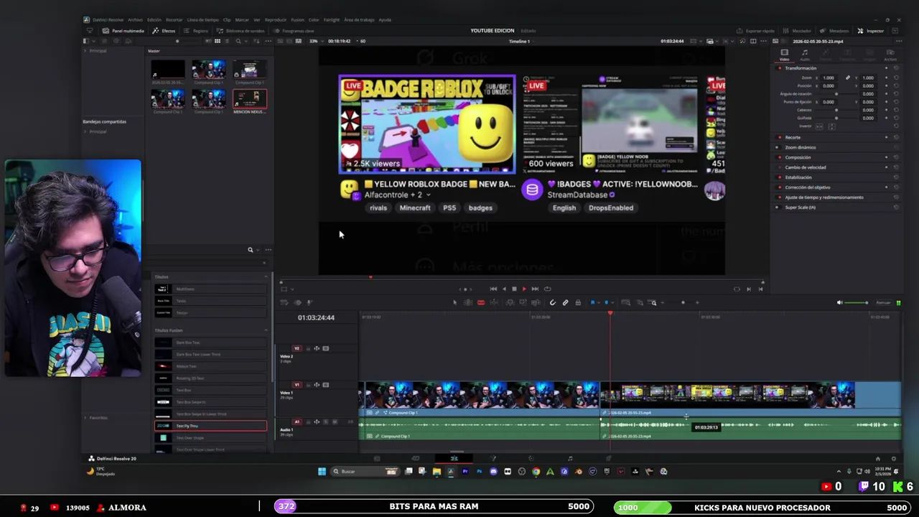Jump to the first frame
919x517 pixels.
tap(493, 289)
